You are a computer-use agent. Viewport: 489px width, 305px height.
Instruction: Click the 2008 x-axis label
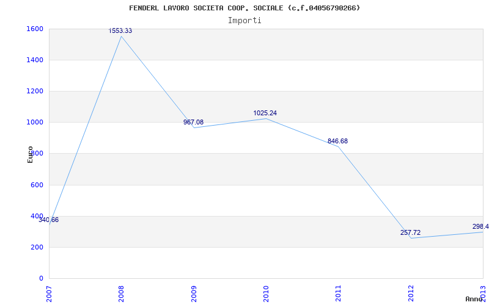(121, 294)
